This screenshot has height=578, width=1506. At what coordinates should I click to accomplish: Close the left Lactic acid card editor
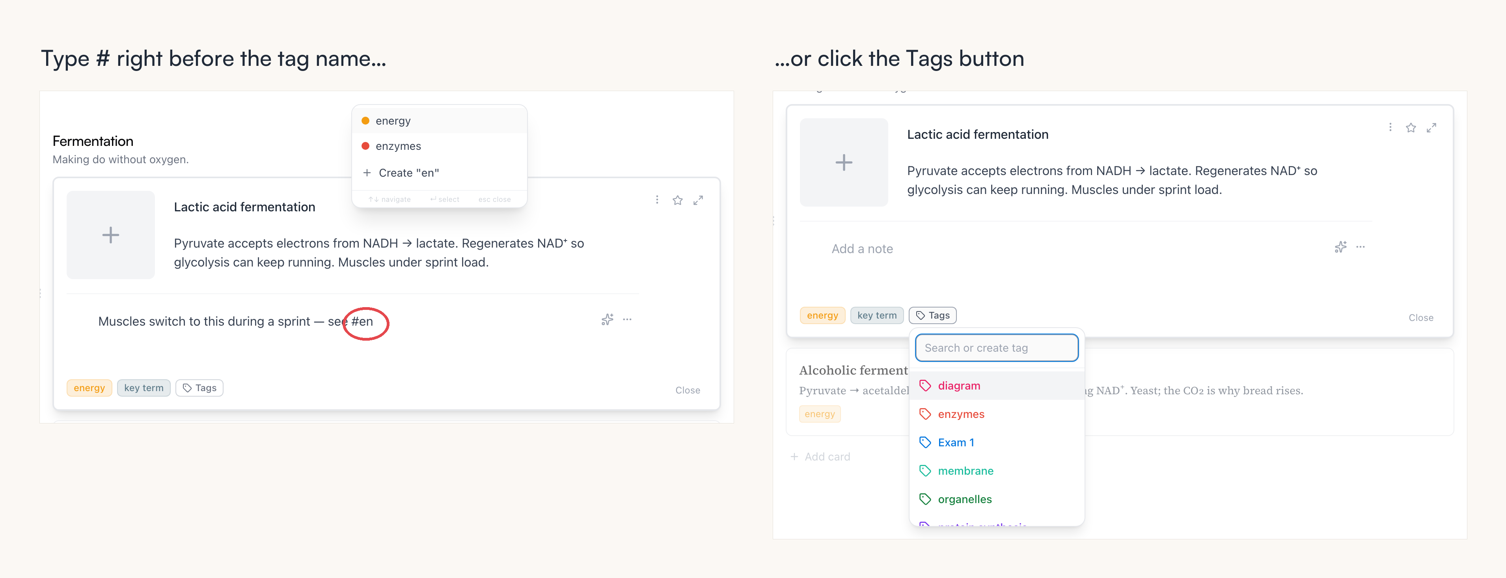click(x=688, y=390)
